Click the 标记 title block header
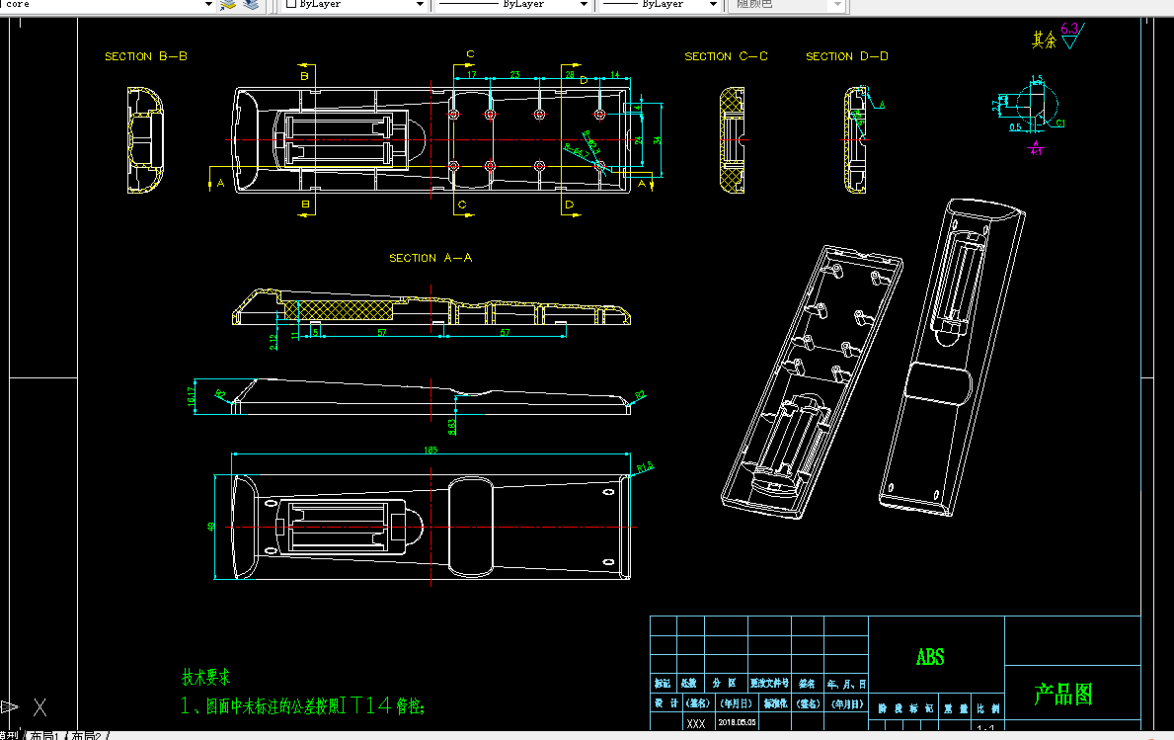 663,683
